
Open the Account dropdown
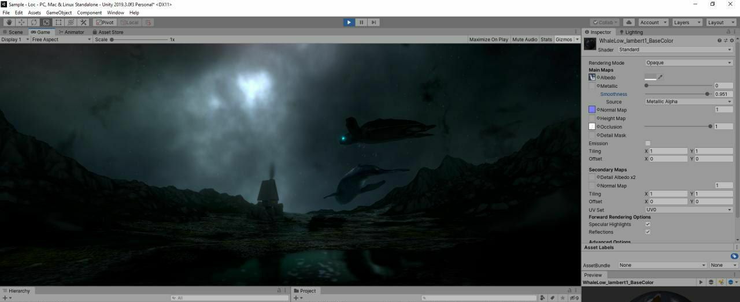coord(653,23)
